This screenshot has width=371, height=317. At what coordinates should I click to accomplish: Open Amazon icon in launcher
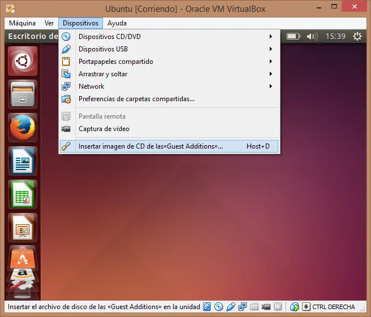[23, 274]
